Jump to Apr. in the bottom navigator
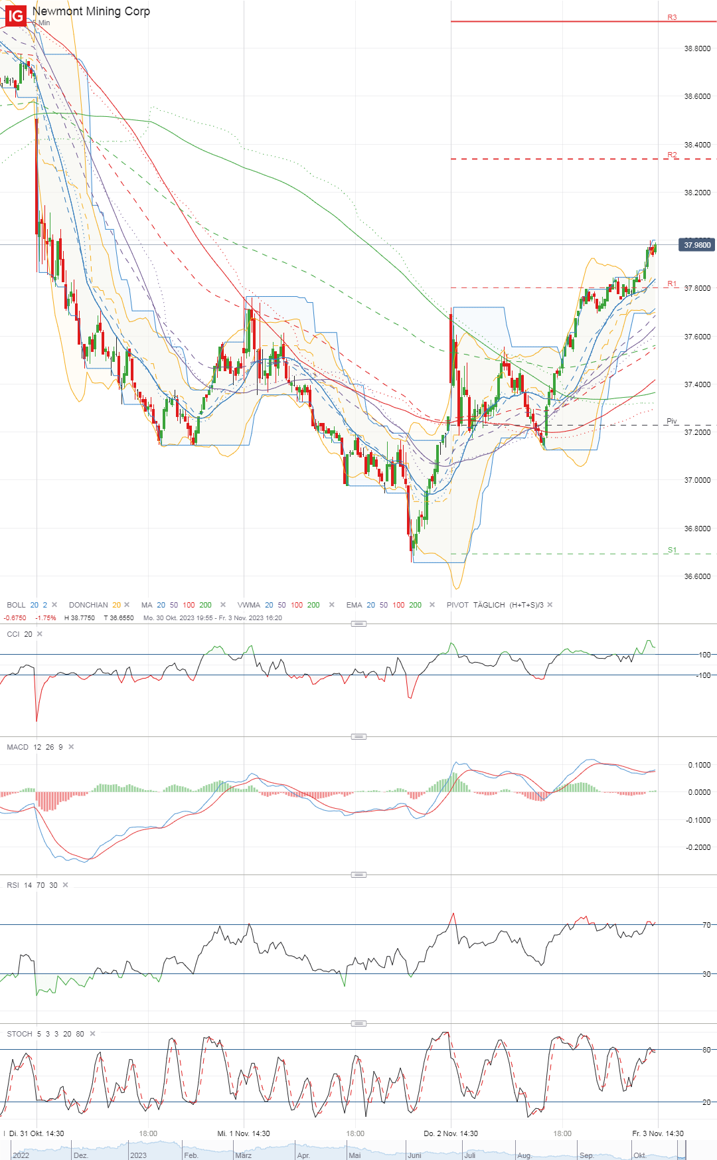717x1160 pixels. coord(303,1155)
